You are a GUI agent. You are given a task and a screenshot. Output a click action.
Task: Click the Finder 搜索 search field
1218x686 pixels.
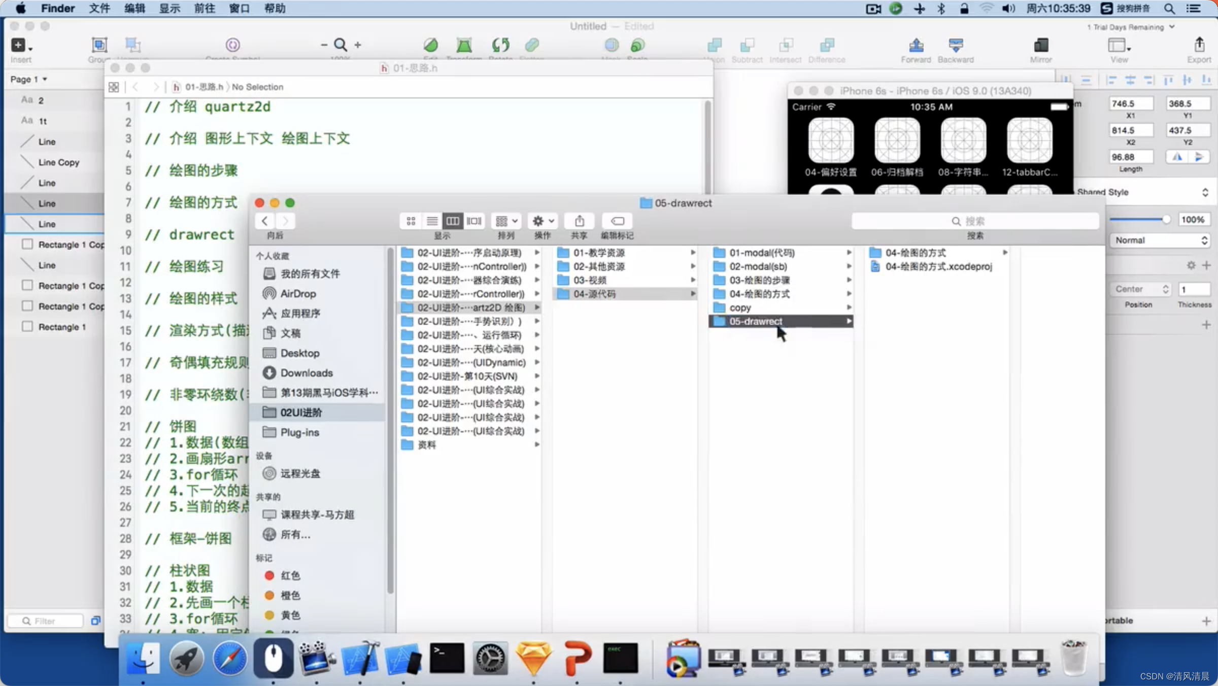click(975, 221)
